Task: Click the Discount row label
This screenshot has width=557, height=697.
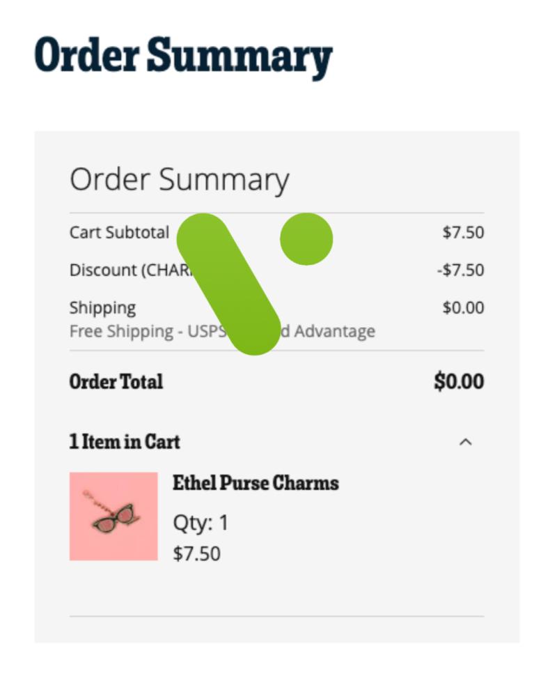Action: pos(131,270)
